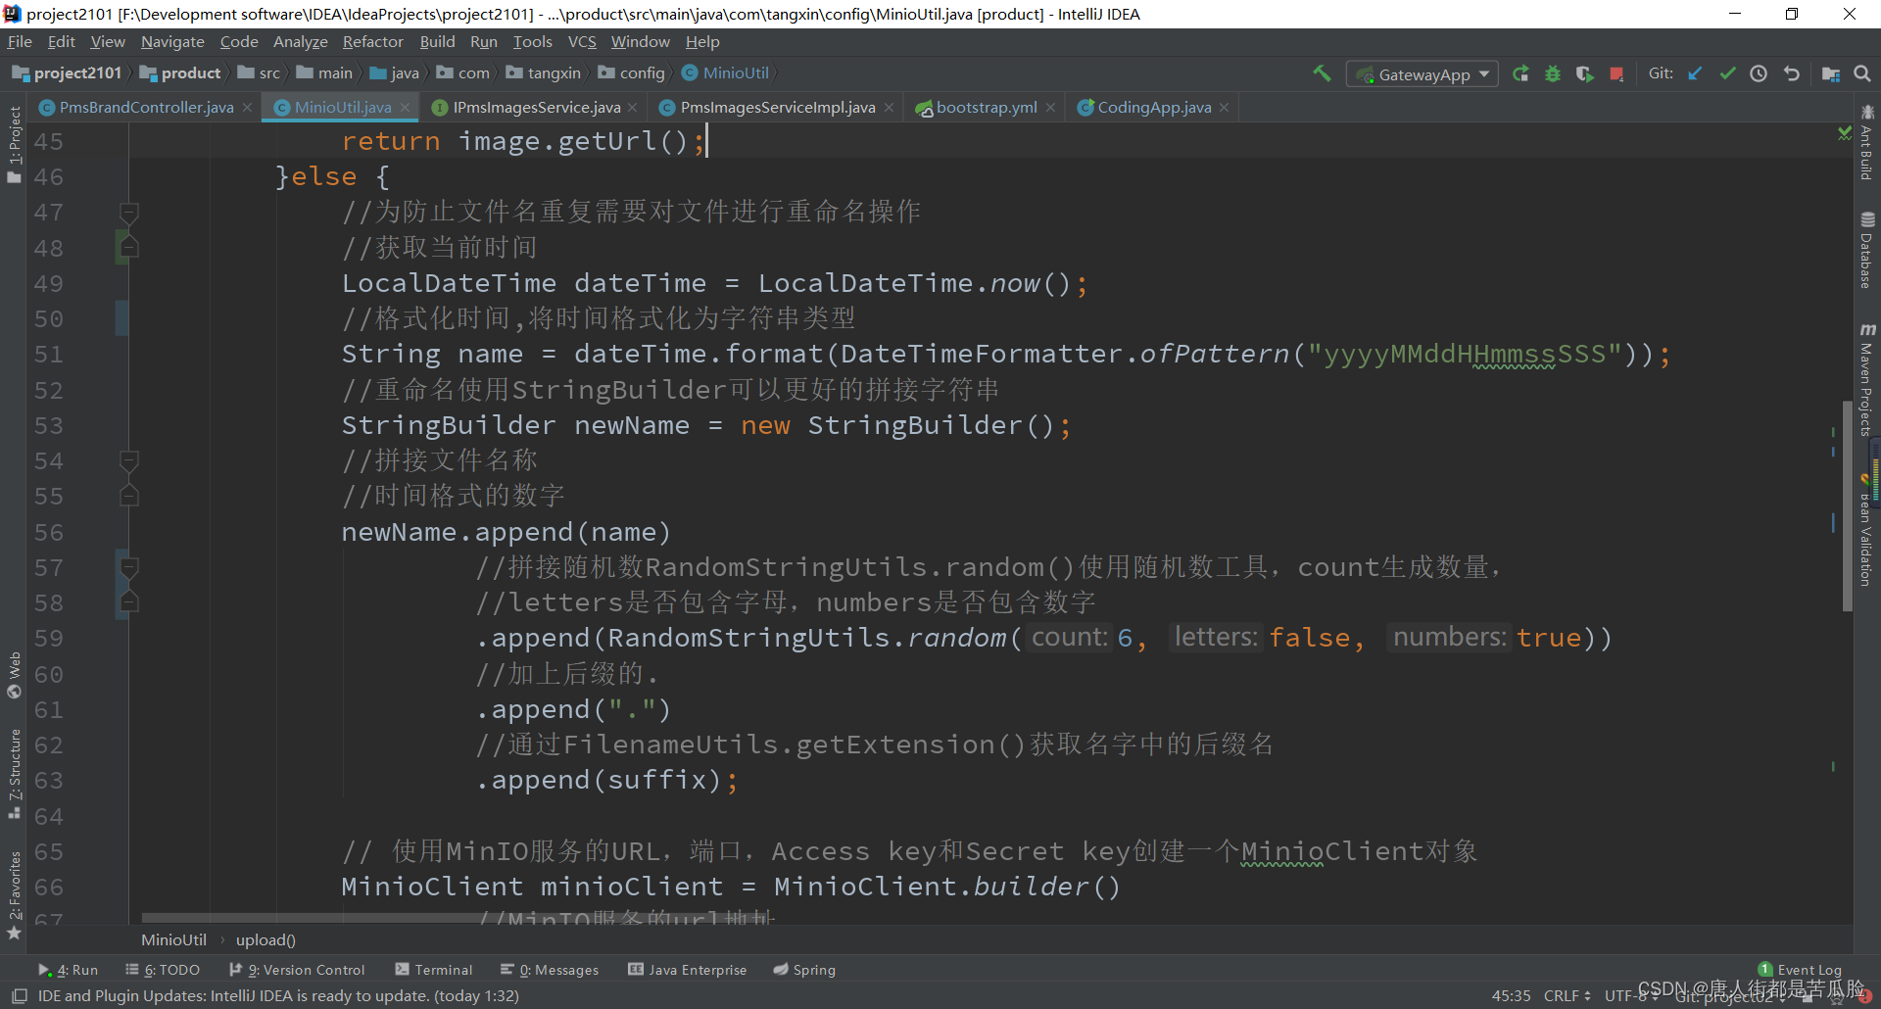This screenshot has height=1009, width=1881.
Task: Open Project Structure icon in toolbar
Action: pos(1830,73)
